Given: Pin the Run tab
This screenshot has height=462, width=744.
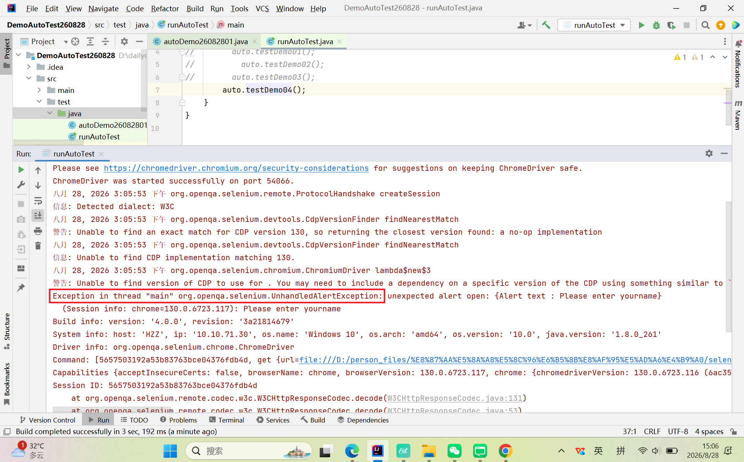Looking at the screenshot, I should click(21, 287).
